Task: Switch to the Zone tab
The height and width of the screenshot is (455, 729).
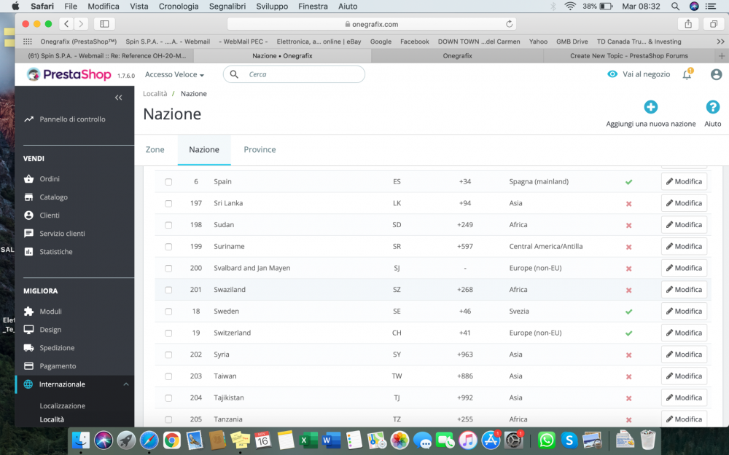Action: pos(155,149)
